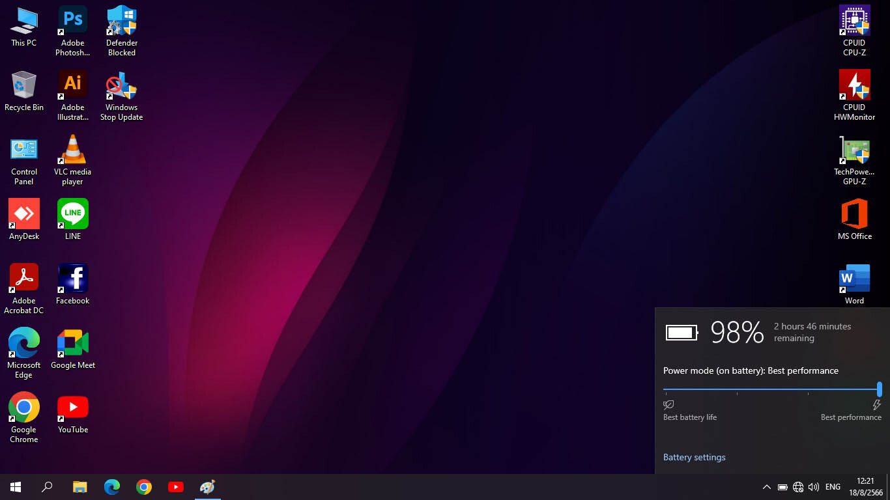Image resolution: width=890 pixels, height=500 pixels.
Task: Open the Windows Start menu
Action: tap(16, 487)
